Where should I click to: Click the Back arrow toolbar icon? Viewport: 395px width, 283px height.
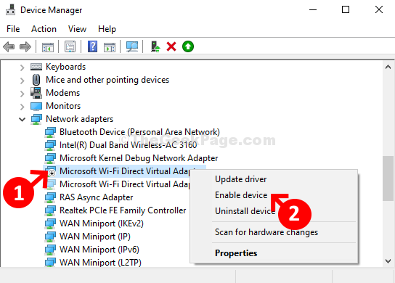tap(9, 47)
